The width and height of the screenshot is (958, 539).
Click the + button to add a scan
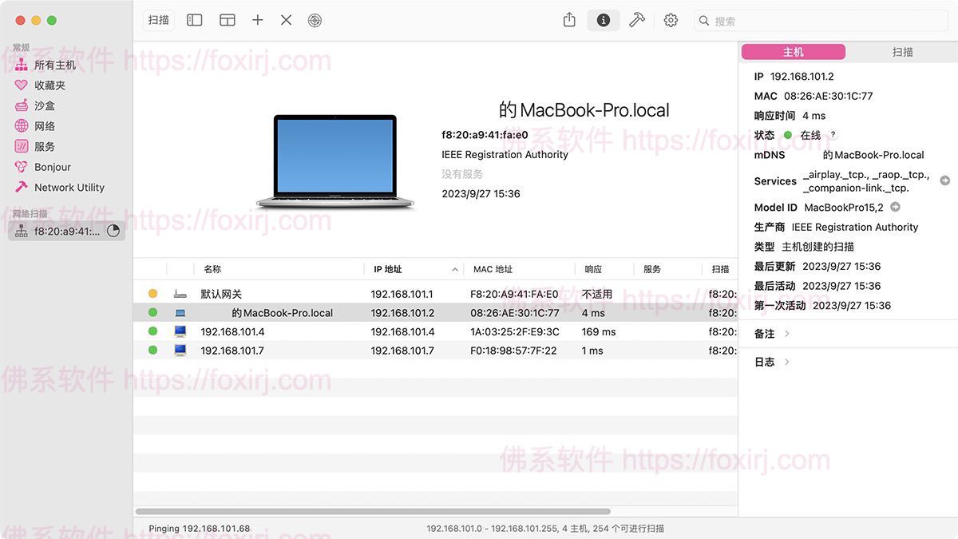(257, 19)
